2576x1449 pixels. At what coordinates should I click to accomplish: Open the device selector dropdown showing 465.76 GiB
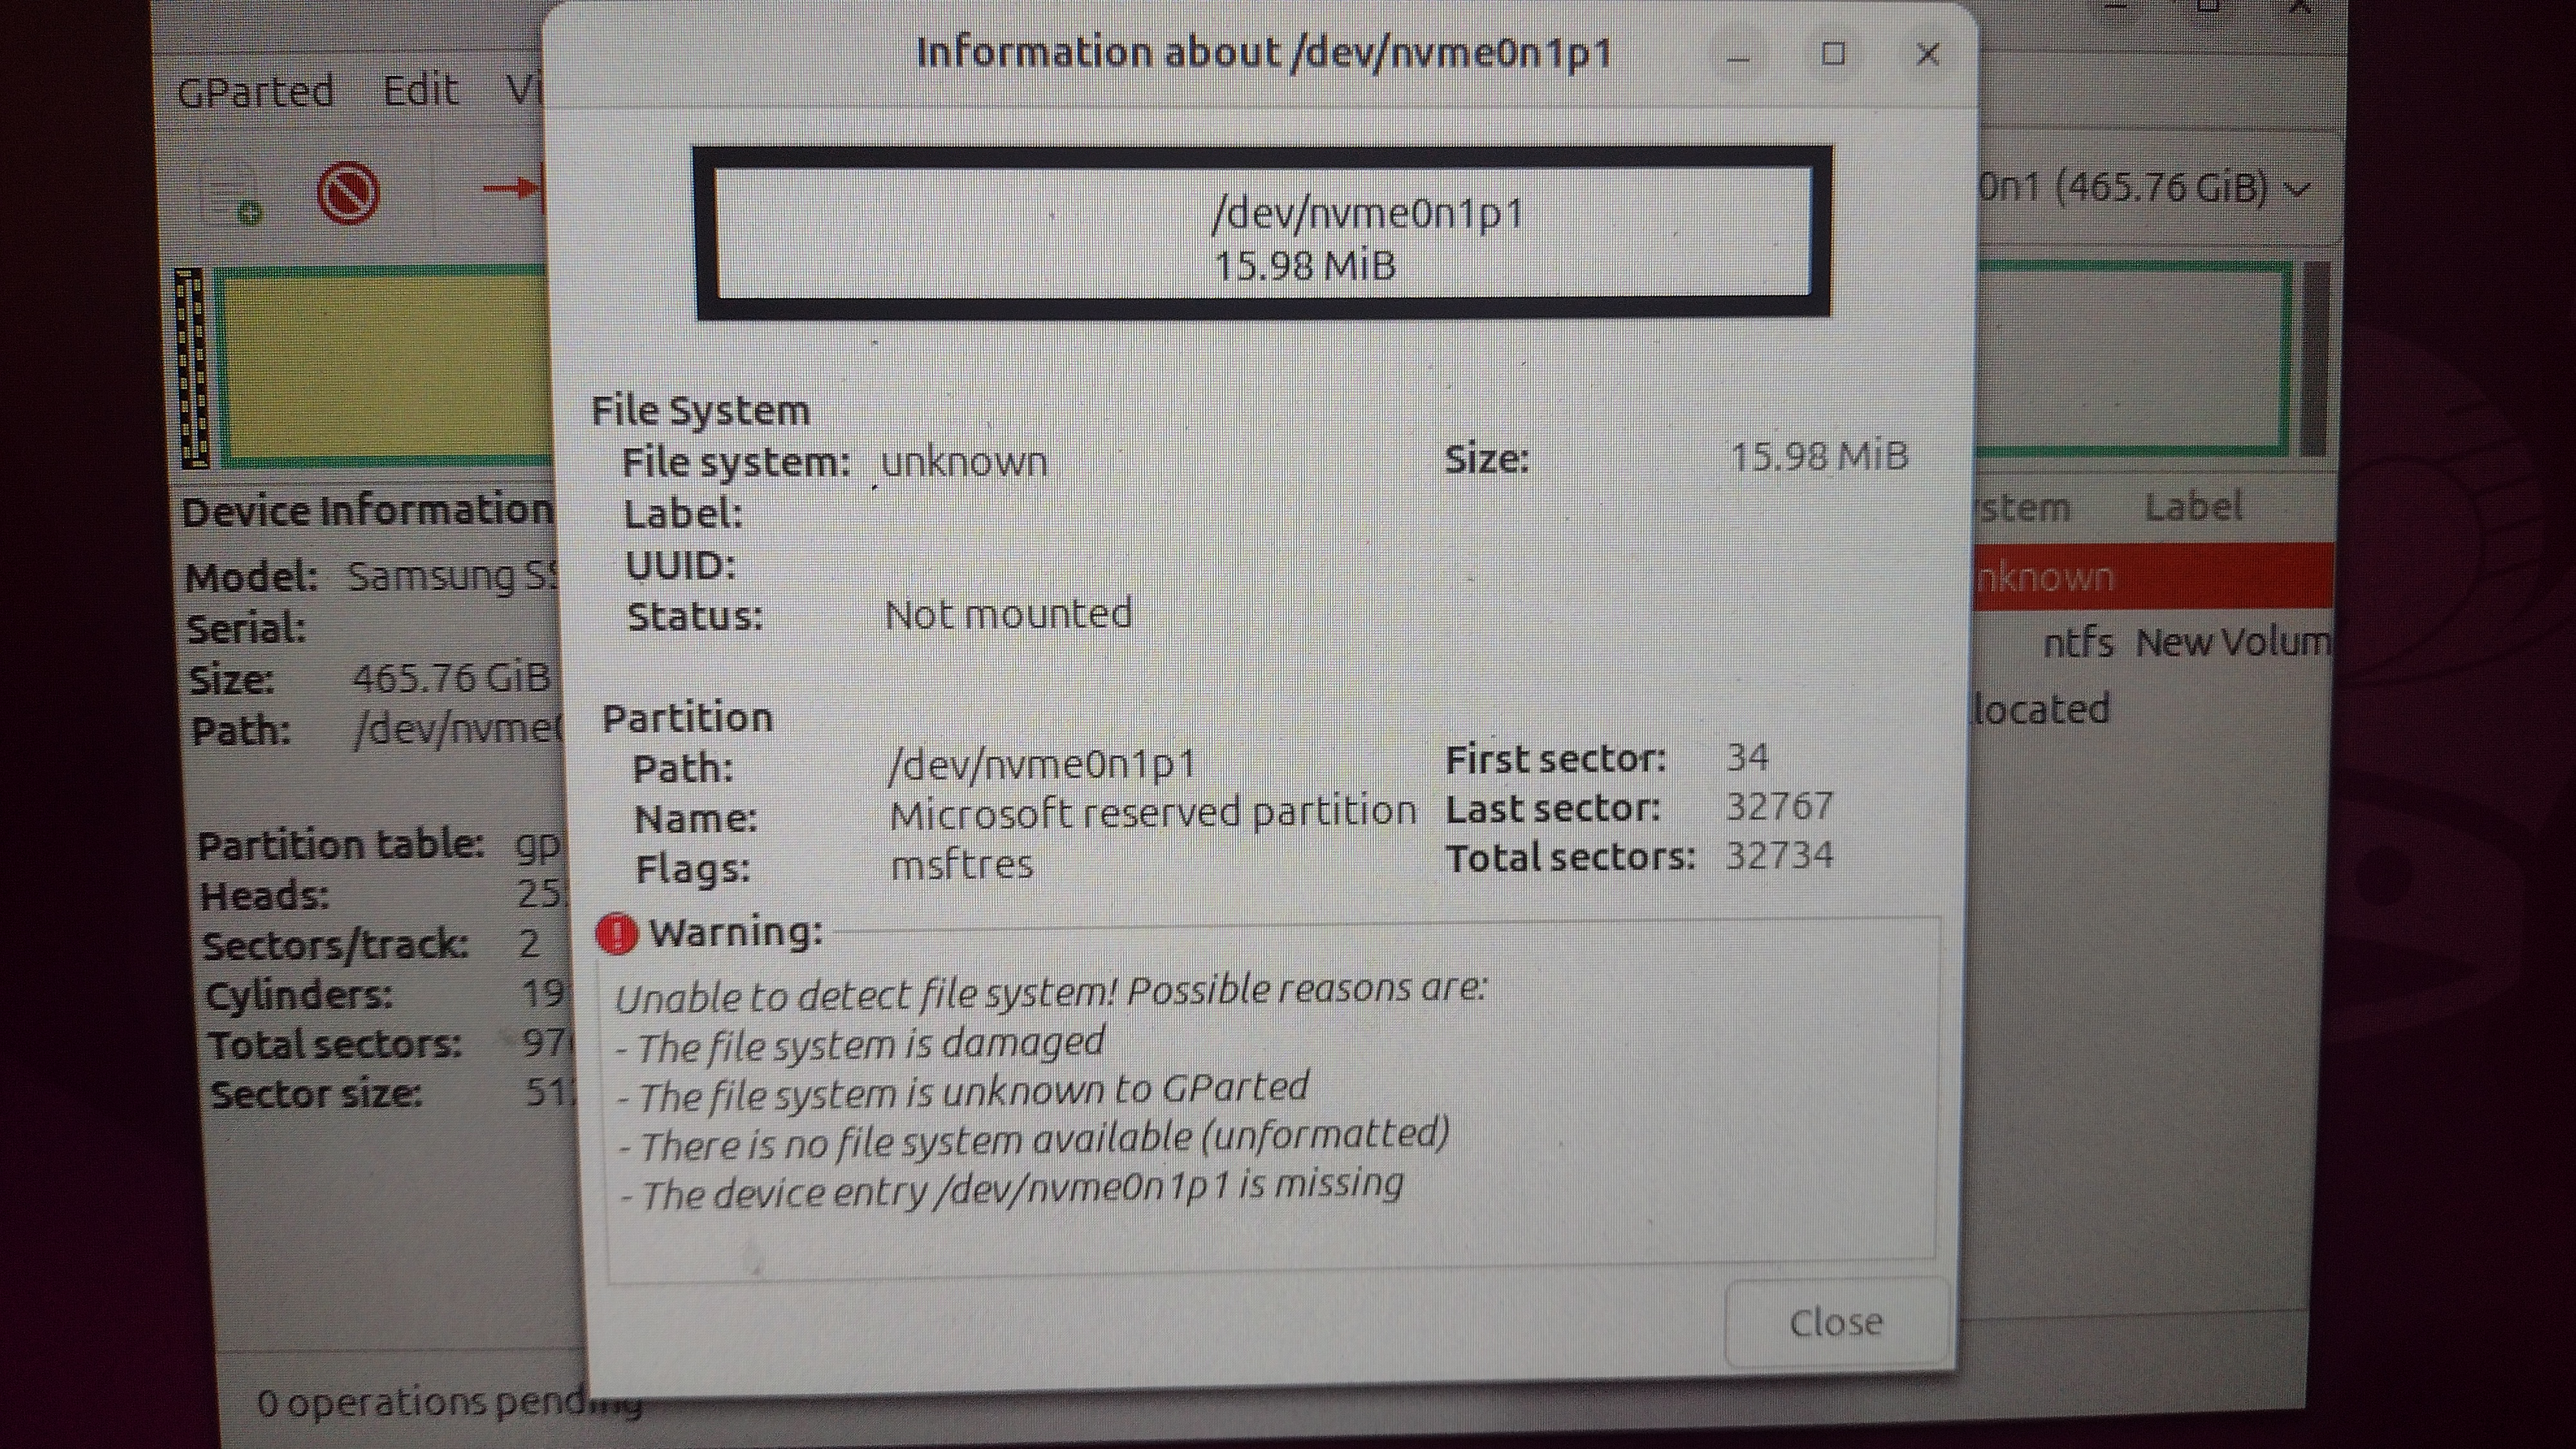pyautogui.click(x=2145, y=188)
